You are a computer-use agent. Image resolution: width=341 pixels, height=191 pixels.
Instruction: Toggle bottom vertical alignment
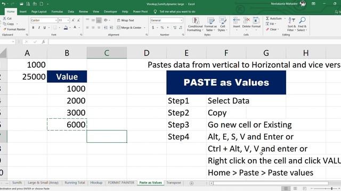tap(99, 20)
